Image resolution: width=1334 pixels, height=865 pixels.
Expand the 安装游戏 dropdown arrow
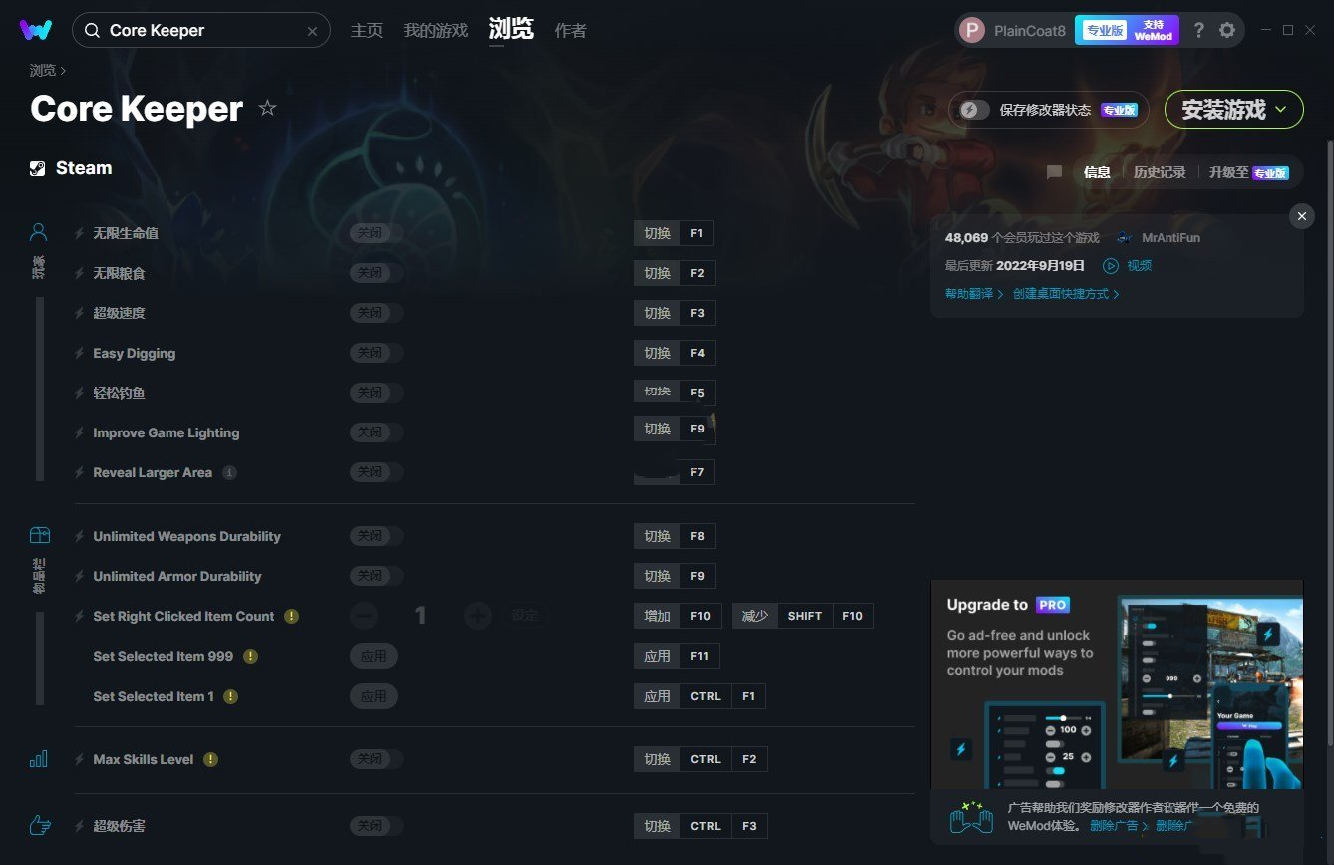point(1281,109)
